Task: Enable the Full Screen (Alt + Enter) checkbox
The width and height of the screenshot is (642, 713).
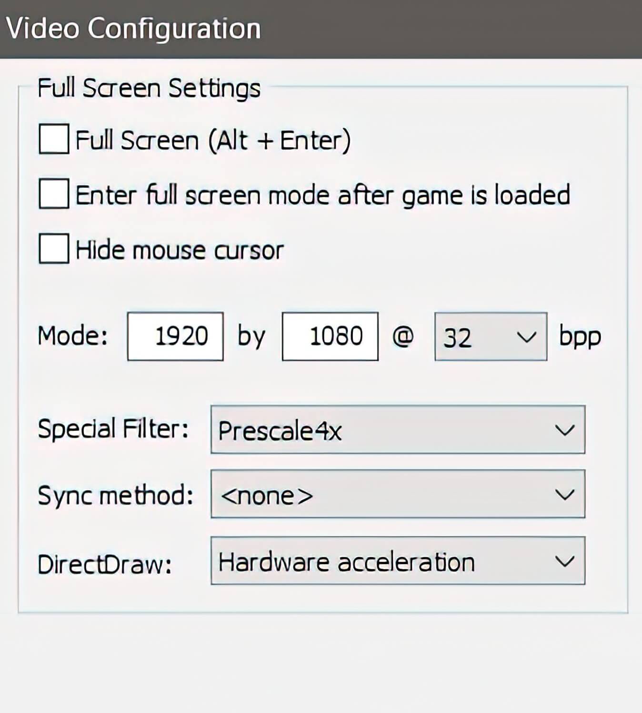Action: [x=53, y=139]
